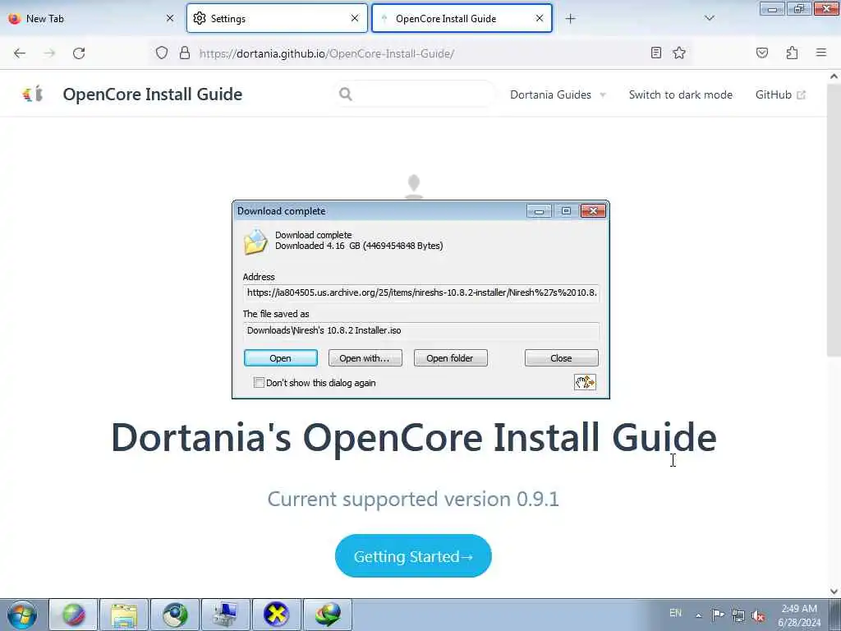The image size is (841, 631).
Task: Open the tracking protection shield icon
Action: [x=162, y=53]
